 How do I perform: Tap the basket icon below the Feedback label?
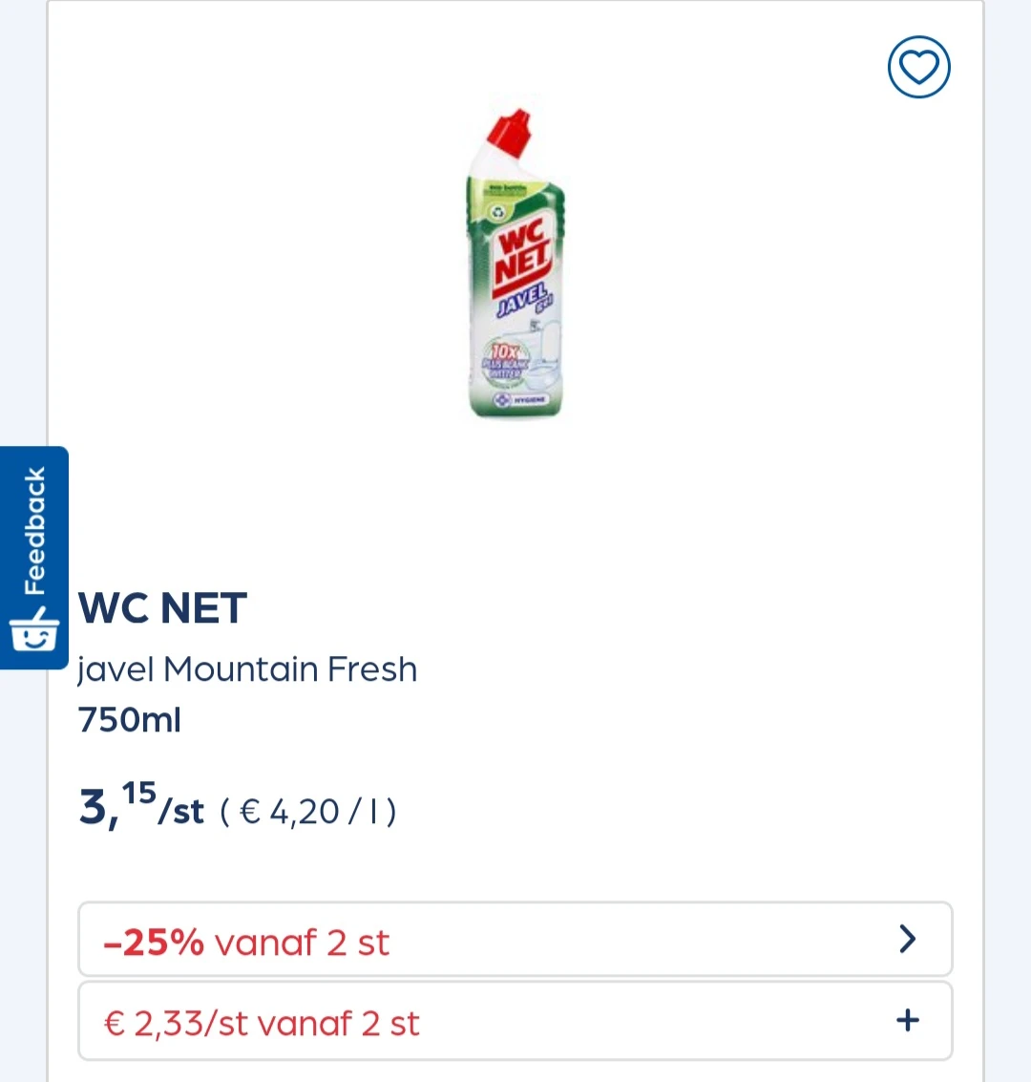click(34, 631)
